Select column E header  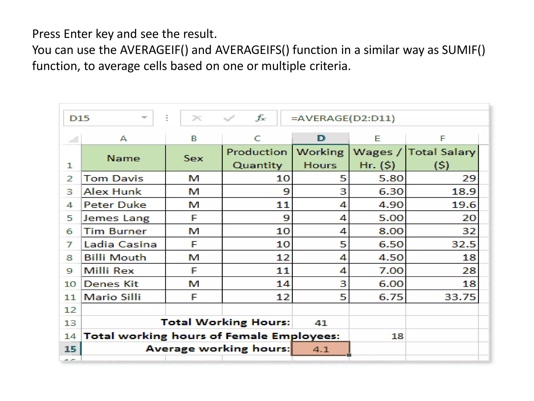coord(377,139)
